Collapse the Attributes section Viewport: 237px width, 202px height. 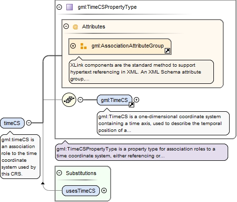click(x=66, y=26)
